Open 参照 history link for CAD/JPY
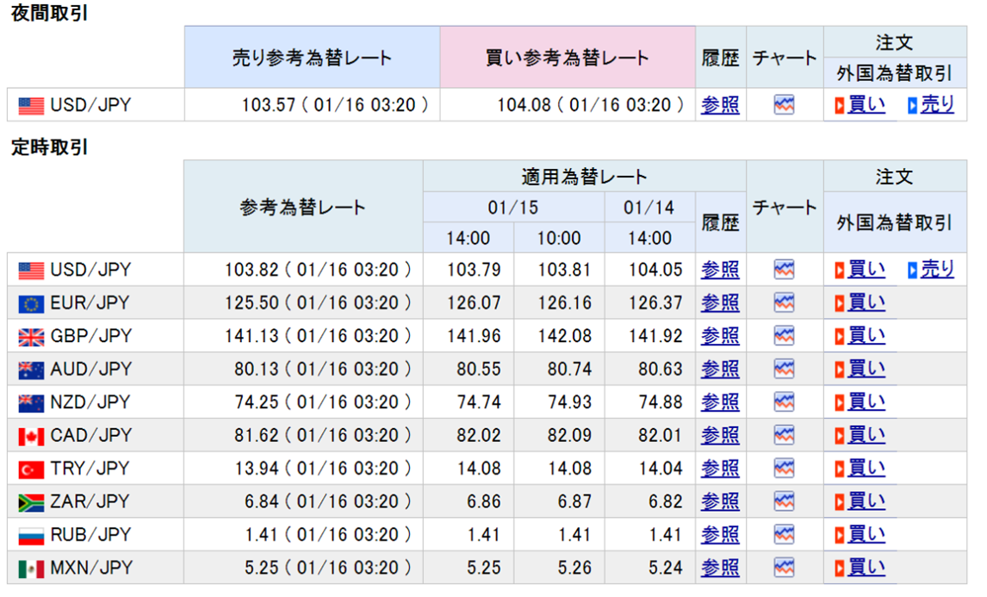This screenshot has width=987, height=597. pyautogui.click(x=720, y=436)
